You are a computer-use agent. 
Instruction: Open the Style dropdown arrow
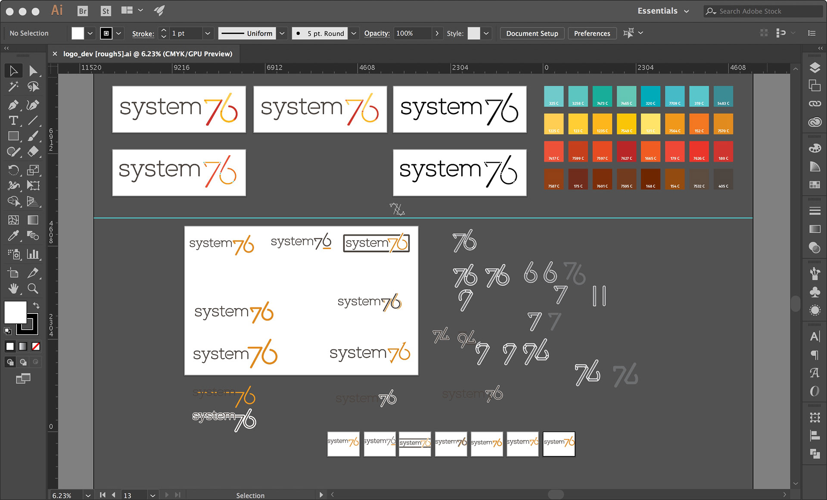486,33
